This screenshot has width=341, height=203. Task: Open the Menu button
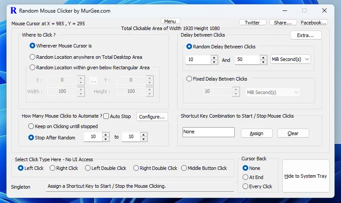tap(170, 21)
